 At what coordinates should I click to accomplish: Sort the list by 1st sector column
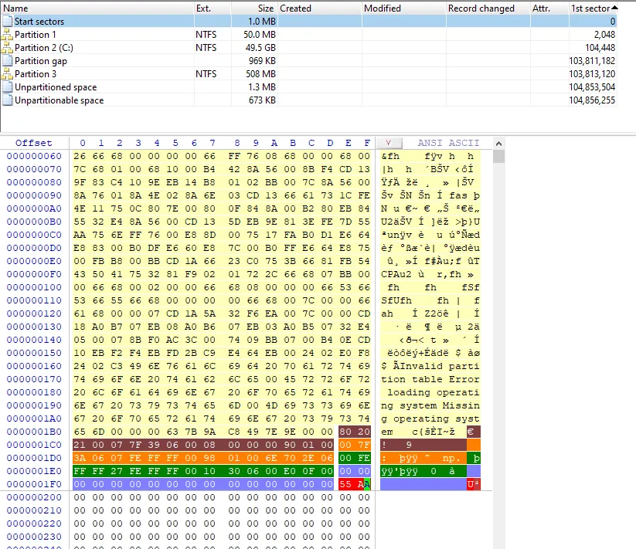(x=591, y=8)
